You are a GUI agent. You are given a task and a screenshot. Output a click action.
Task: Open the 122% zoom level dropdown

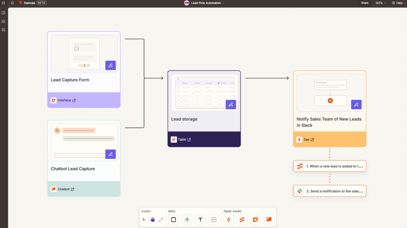(380, 3)
